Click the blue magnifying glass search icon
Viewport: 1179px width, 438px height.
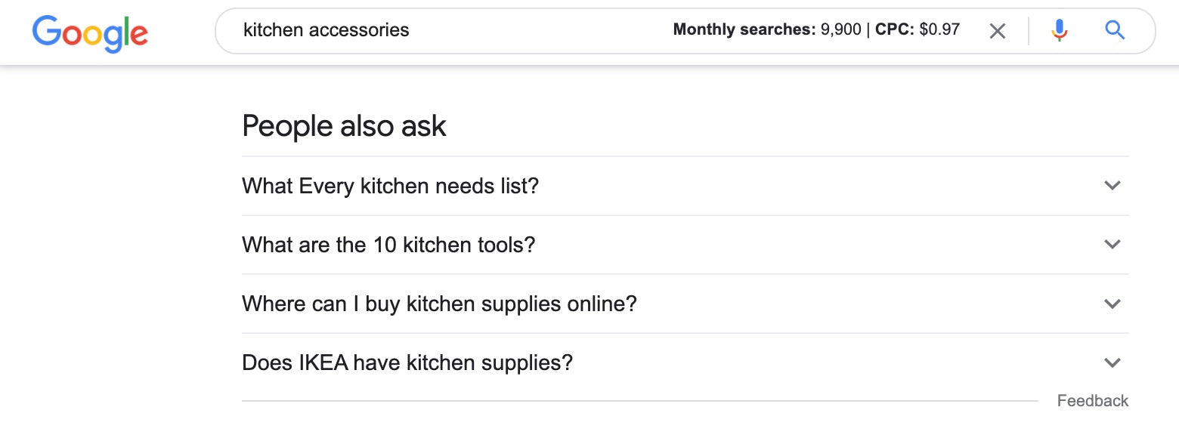[1115, 31]
